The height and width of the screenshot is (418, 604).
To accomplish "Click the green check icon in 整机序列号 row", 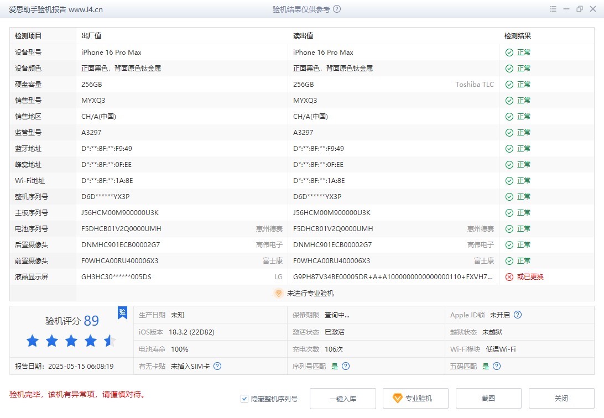I will pyautogui.click(x=509, y=197).
